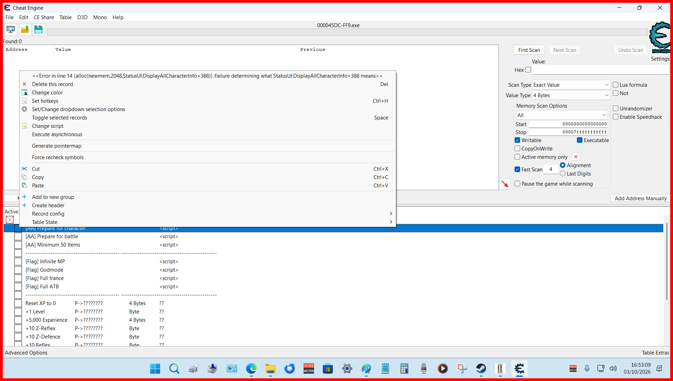Click the red X Delete this record icon
The width and height of the screenshot is (673, 381).
[x=24, y=84]
